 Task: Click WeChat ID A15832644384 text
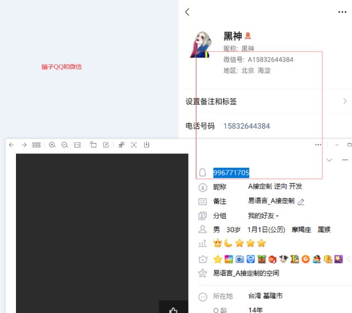(270, 59)
